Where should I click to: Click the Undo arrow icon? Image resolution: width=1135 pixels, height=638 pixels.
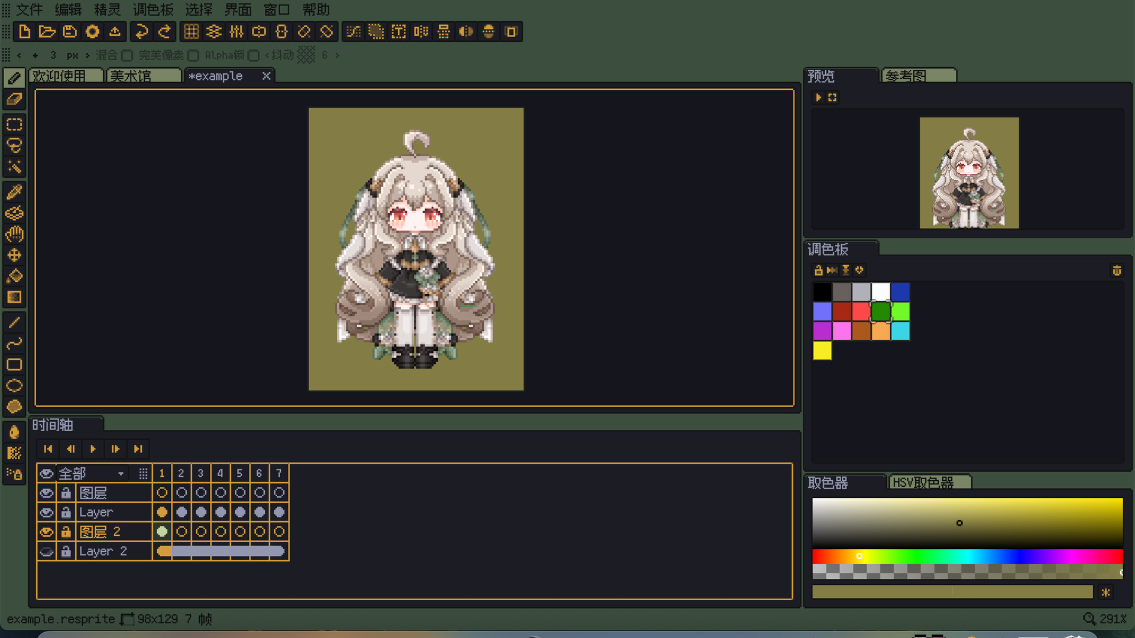[x=141, y=32]
